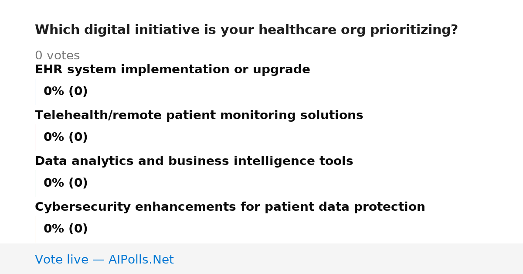Open the Vote live AIPolls.Net link

104,260
